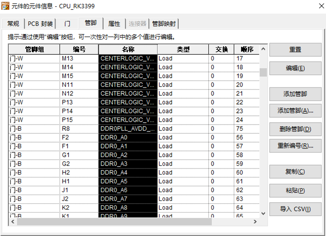The width and height of the screenshot is (326, 236).
Task: Click the vertical scrollbar up arrow
Action: 263,49
